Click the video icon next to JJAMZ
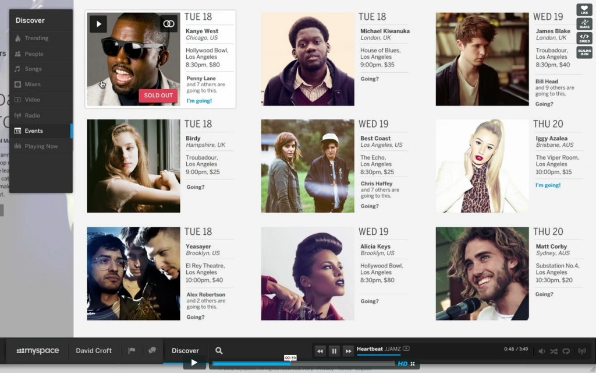 (406, 349)
